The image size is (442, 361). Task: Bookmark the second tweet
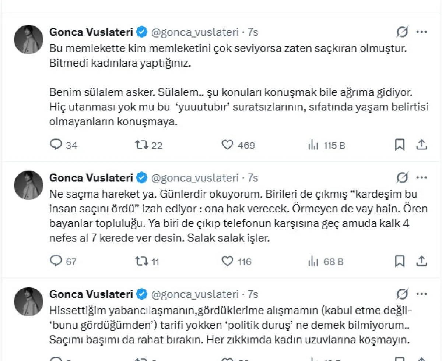[x=399, y=261]
